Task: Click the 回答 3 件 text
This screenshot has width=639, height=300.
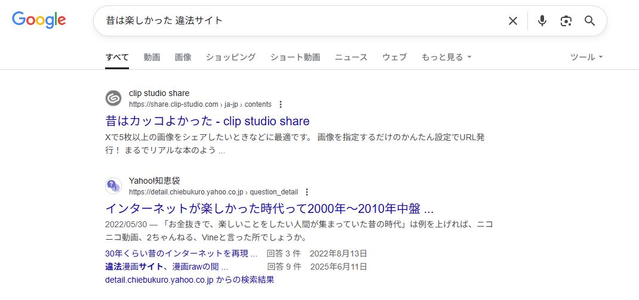Action: click(x=284, y=253)
